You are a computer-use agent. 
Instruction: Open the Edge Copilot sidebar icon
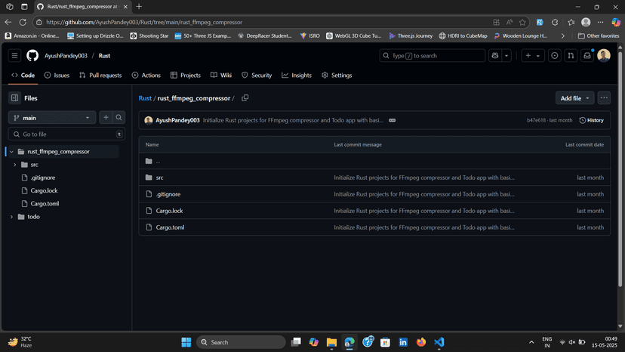point(616,23)
